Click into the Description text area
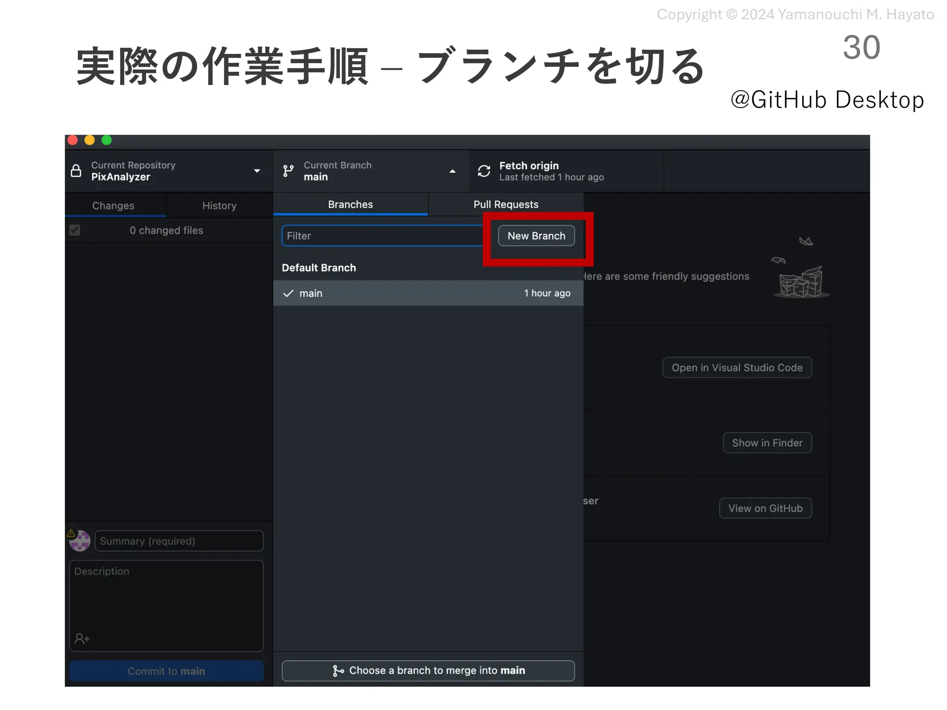947x710 pixels. [166, 606]
